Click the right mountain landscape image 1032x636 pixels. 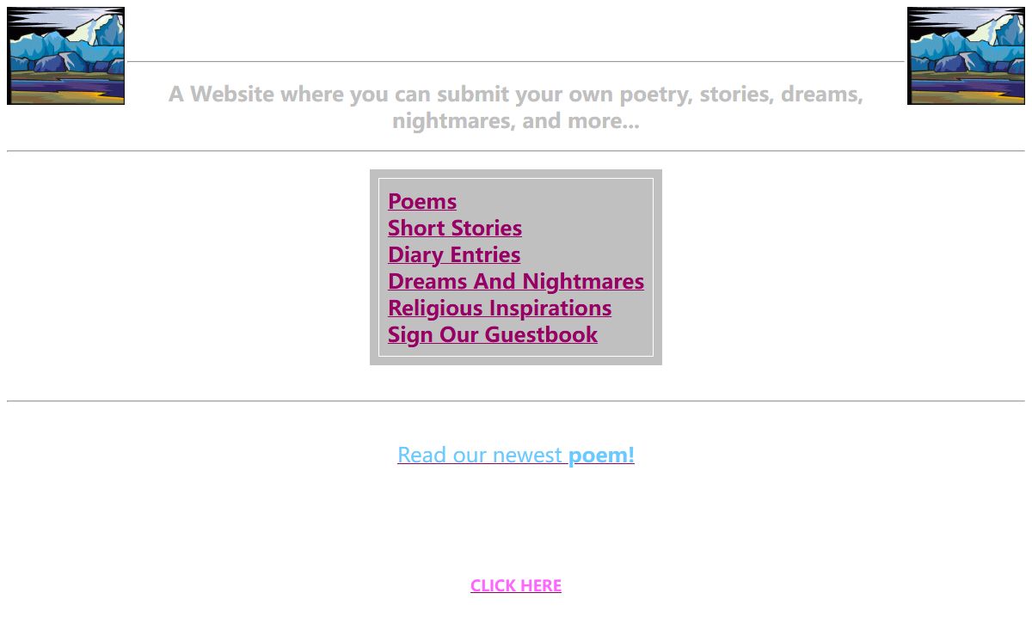point(966,56)
